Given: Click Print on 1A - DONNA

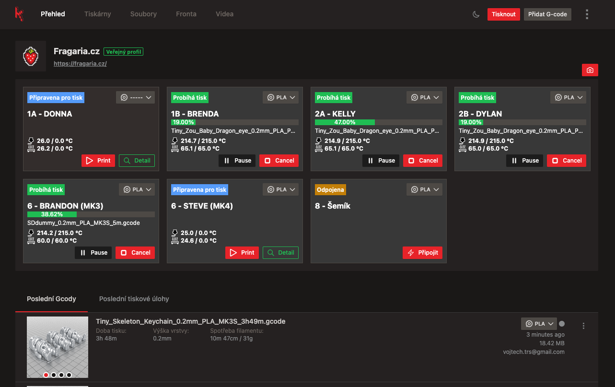Looking at the screenshot, I should pyautogui.click(x=98, y=161).
